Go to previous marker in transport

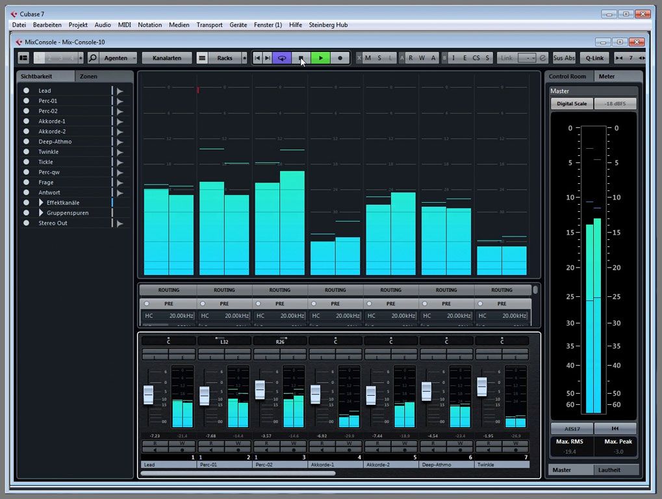[257, 58]
